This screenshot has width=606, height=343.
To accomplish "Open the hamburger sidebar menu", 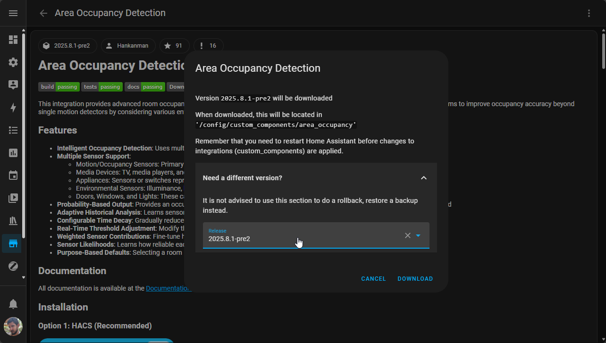I will pos(13,13).
